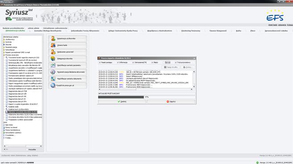Open Parametryzacja śledzenia aktywności icon button
The image size is (293, 164).
point(68,72)
